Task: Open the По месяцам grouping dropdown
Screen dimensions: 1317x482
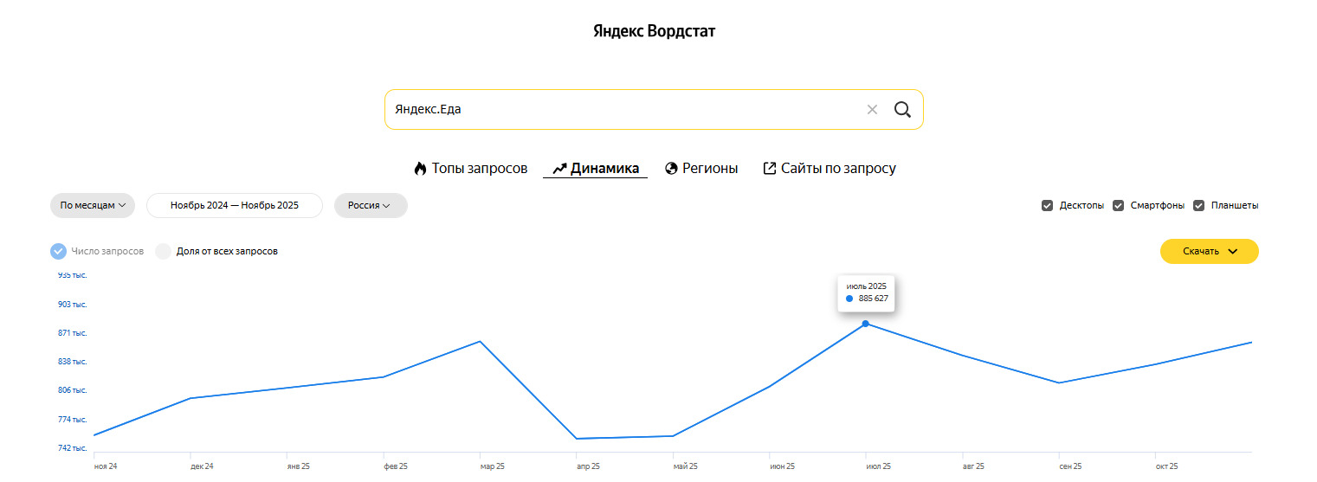Action: point(93,206)
